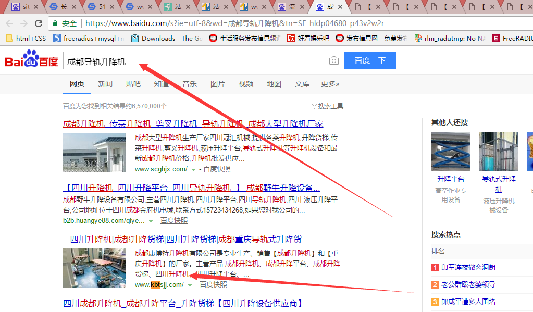533x312 pixels.
Task: Select the 知道 search tab
Action: (x=162, y=84)
